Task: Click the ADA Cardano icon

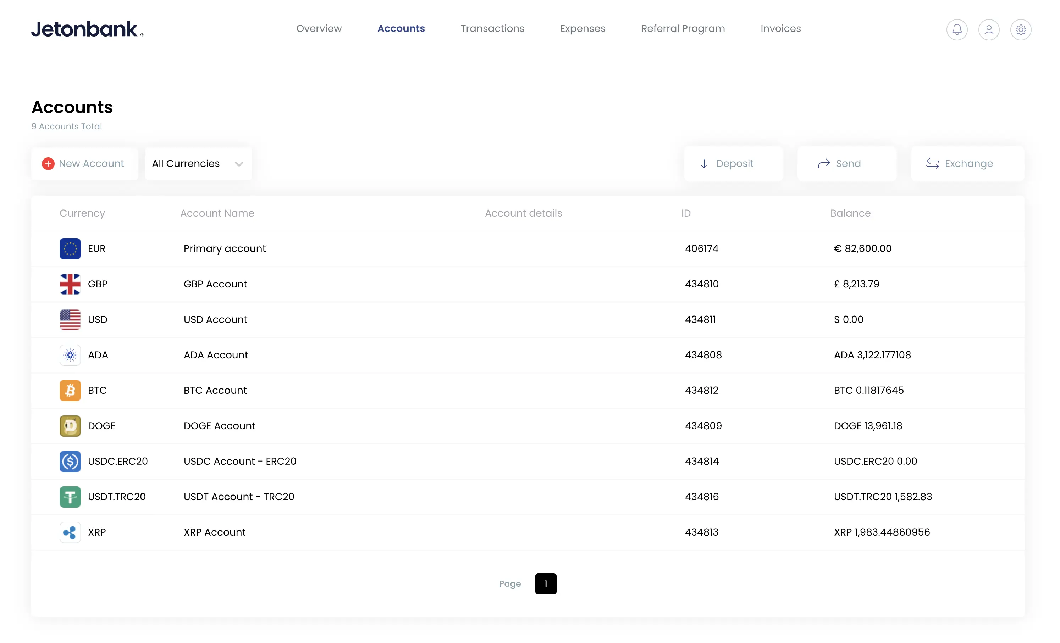Action: click(70, 355)
